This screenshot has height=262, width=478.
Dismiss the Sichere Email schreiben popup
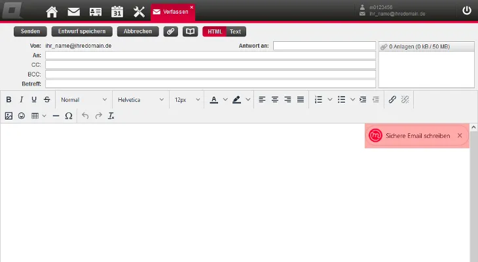460,136
